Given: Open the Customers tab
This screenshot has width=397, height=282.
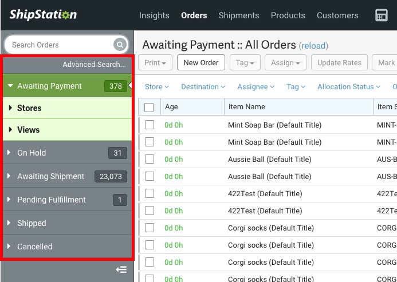Looking at the screenshot, I should click(x=337, y=15).
